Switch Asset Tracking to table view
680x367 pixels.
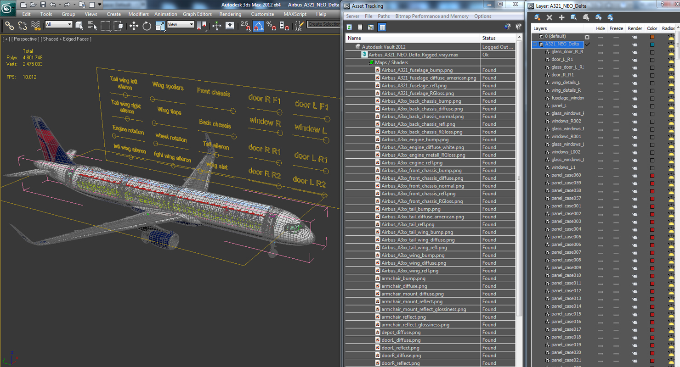[x=382, y=27]
